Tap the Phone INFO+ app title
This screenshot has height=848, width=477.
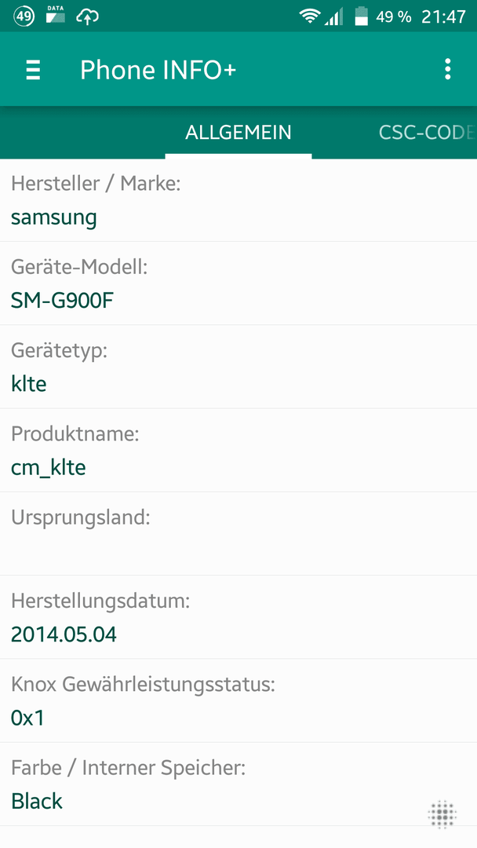[x=158, y=70]
